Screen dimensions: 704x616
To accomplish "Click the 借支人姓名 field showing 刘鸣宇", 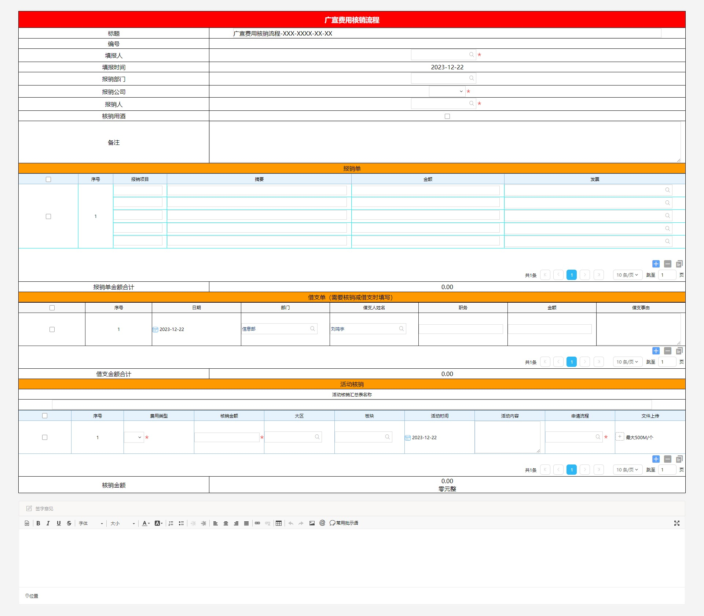I will [368, 329].
